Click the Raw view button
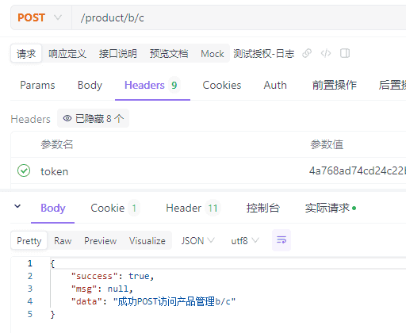This screenshot has height=333, width=406. 63,241
